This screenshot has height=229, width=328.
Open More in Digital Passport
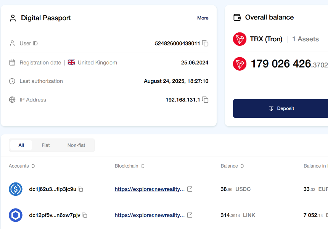point(203,18)
